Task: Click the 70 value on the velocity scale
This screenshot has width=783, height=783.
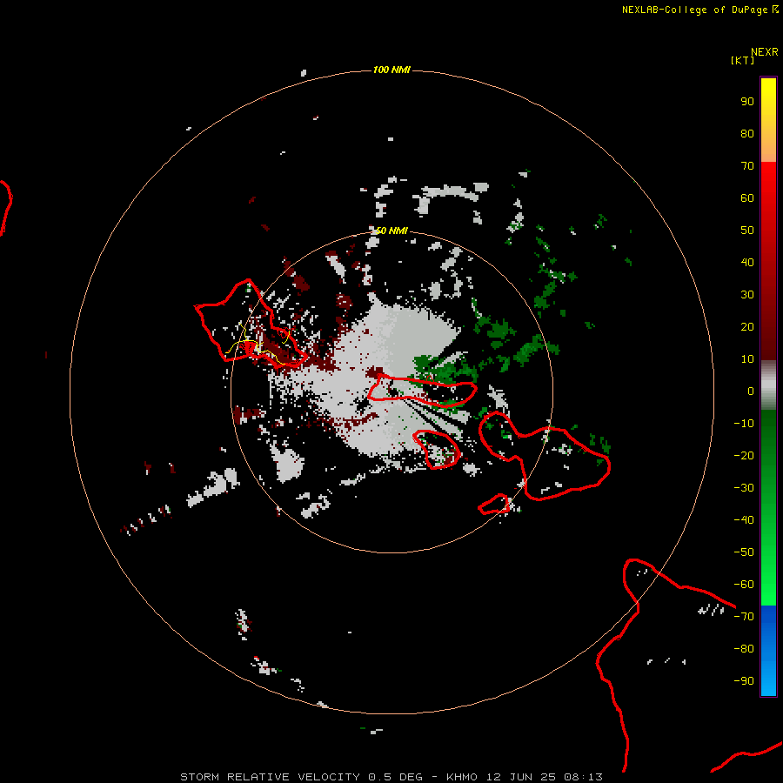Action: coord(747,166)
